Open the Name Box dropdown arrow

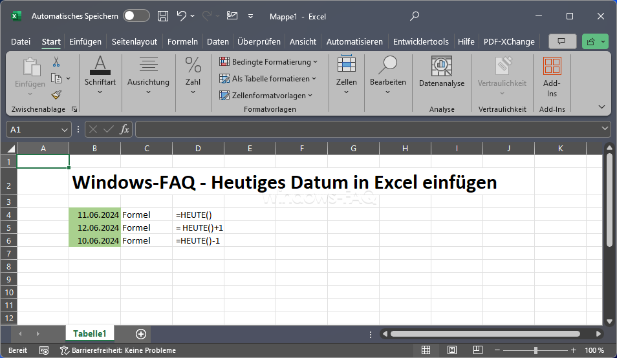65,130
